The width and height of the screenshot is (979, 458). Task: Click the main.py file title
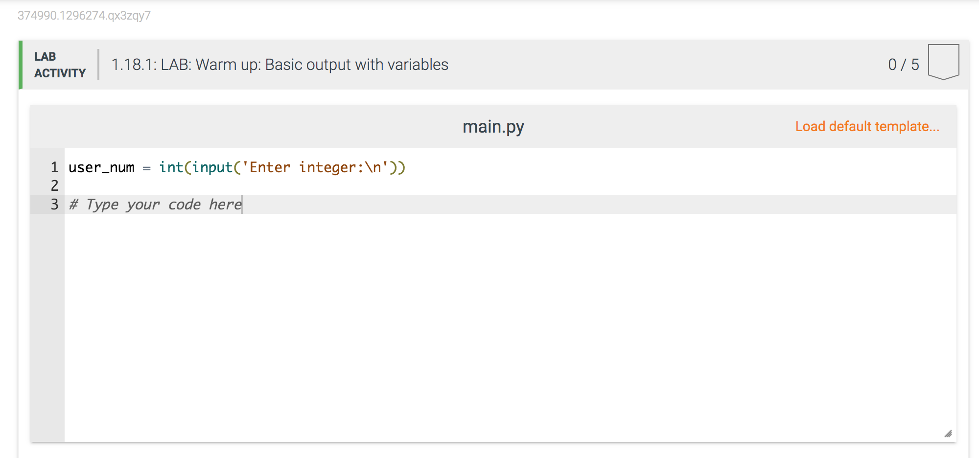[x=493, y=127]
